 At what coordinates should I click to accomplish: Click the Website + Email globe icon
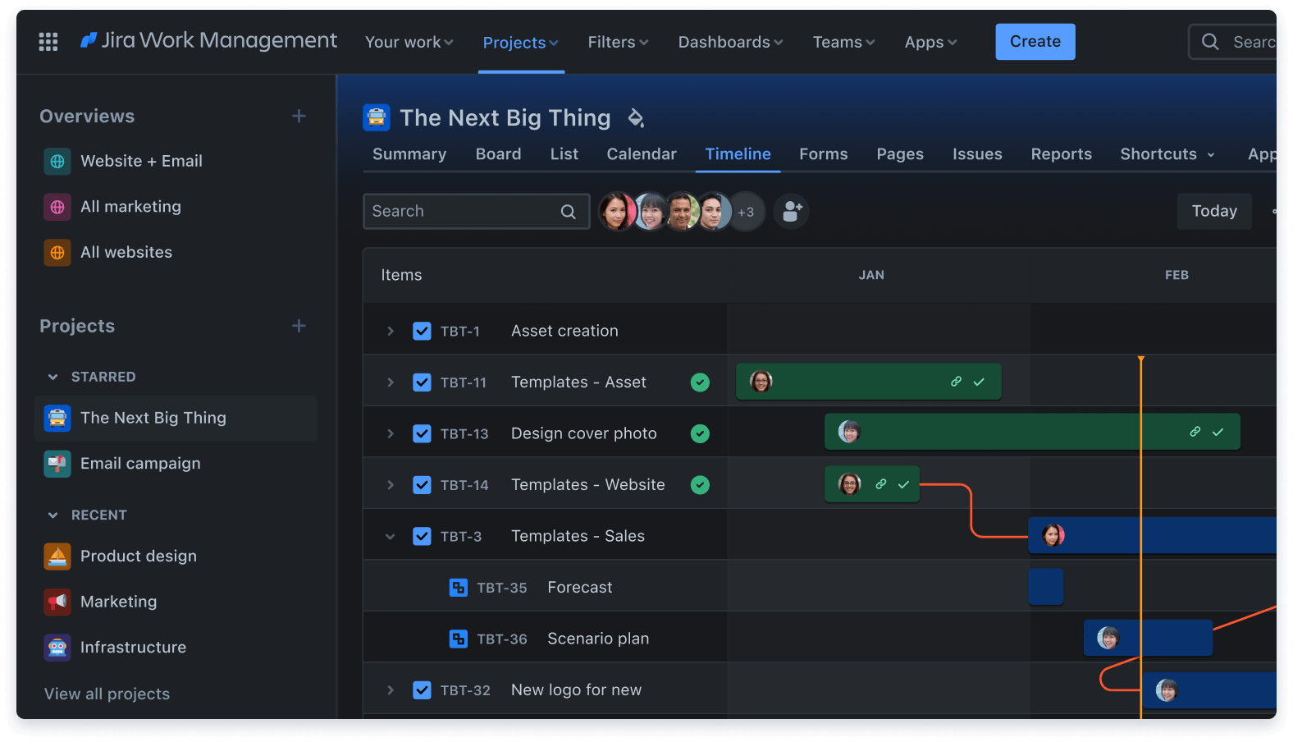pyautogui.click(x=57, y=162)
